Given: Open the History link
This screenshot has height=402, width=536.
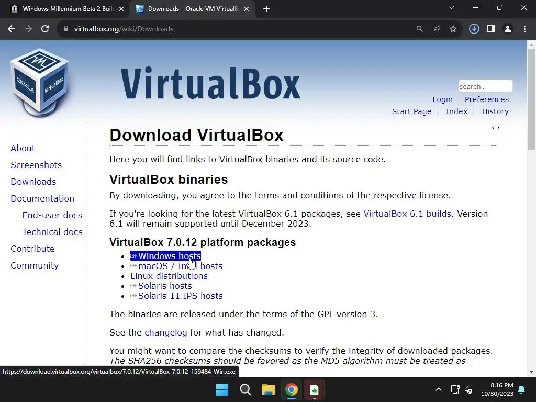Looking at the screenshot, I should pos(495,111).
